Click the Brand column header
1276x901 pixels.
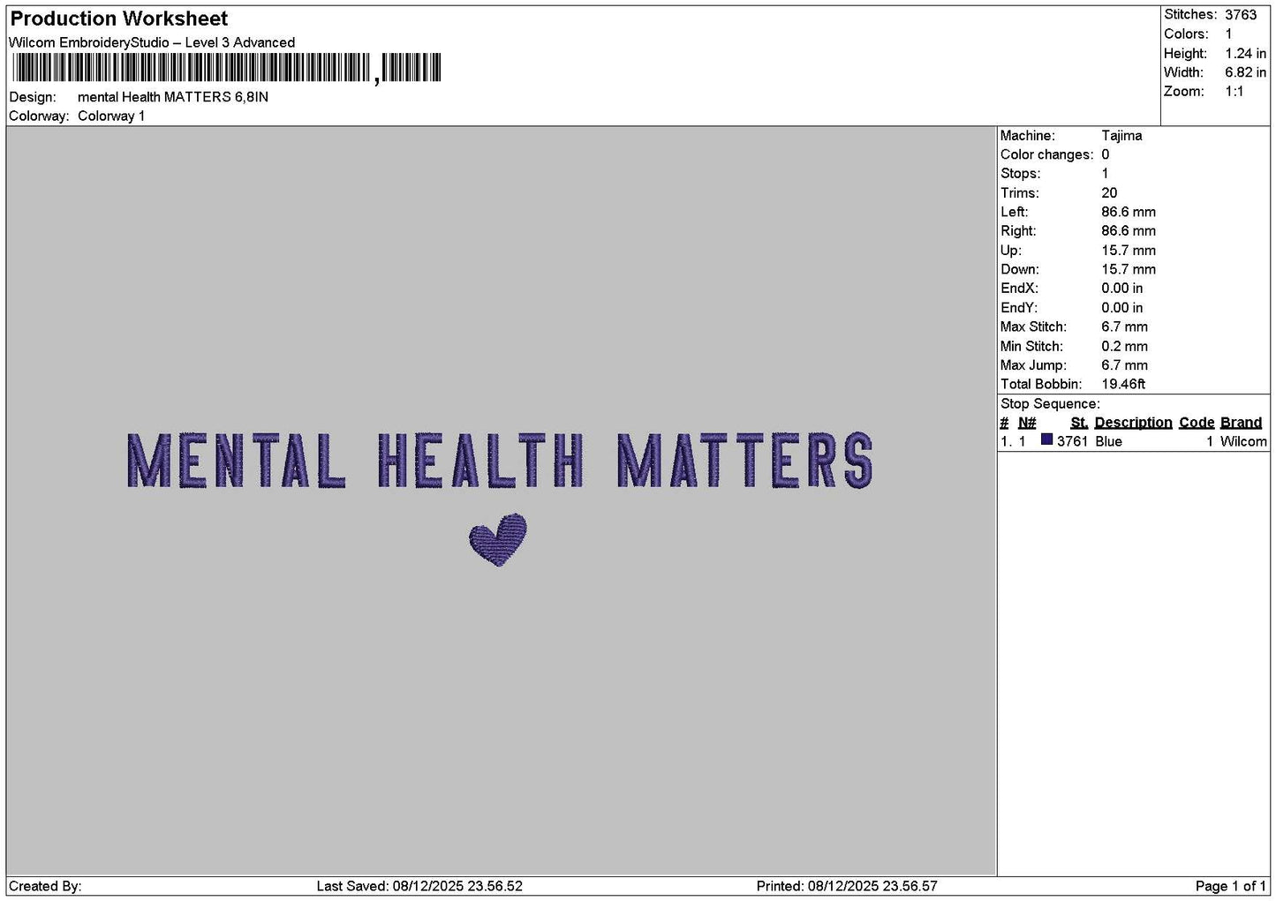click(1241, 423)
